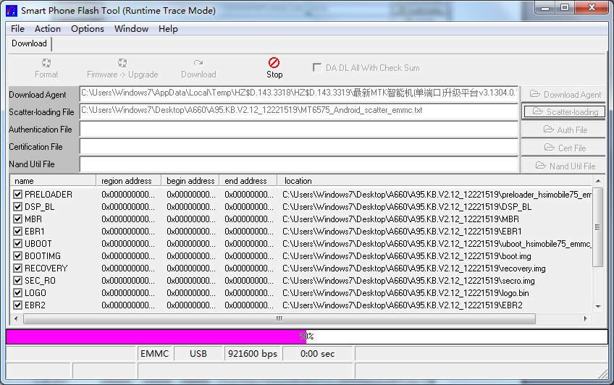Click the Nand Util File button
The image size is (614, 385).
pos(564,166)
